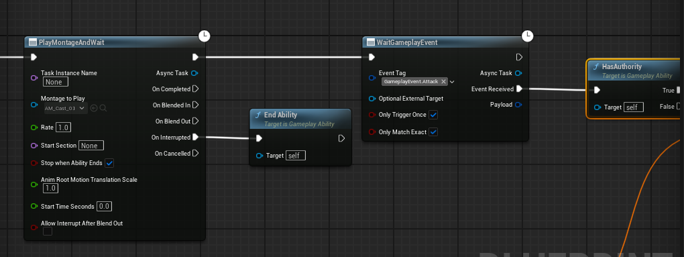Click the On Interrupted execution pin

point(195,137)
